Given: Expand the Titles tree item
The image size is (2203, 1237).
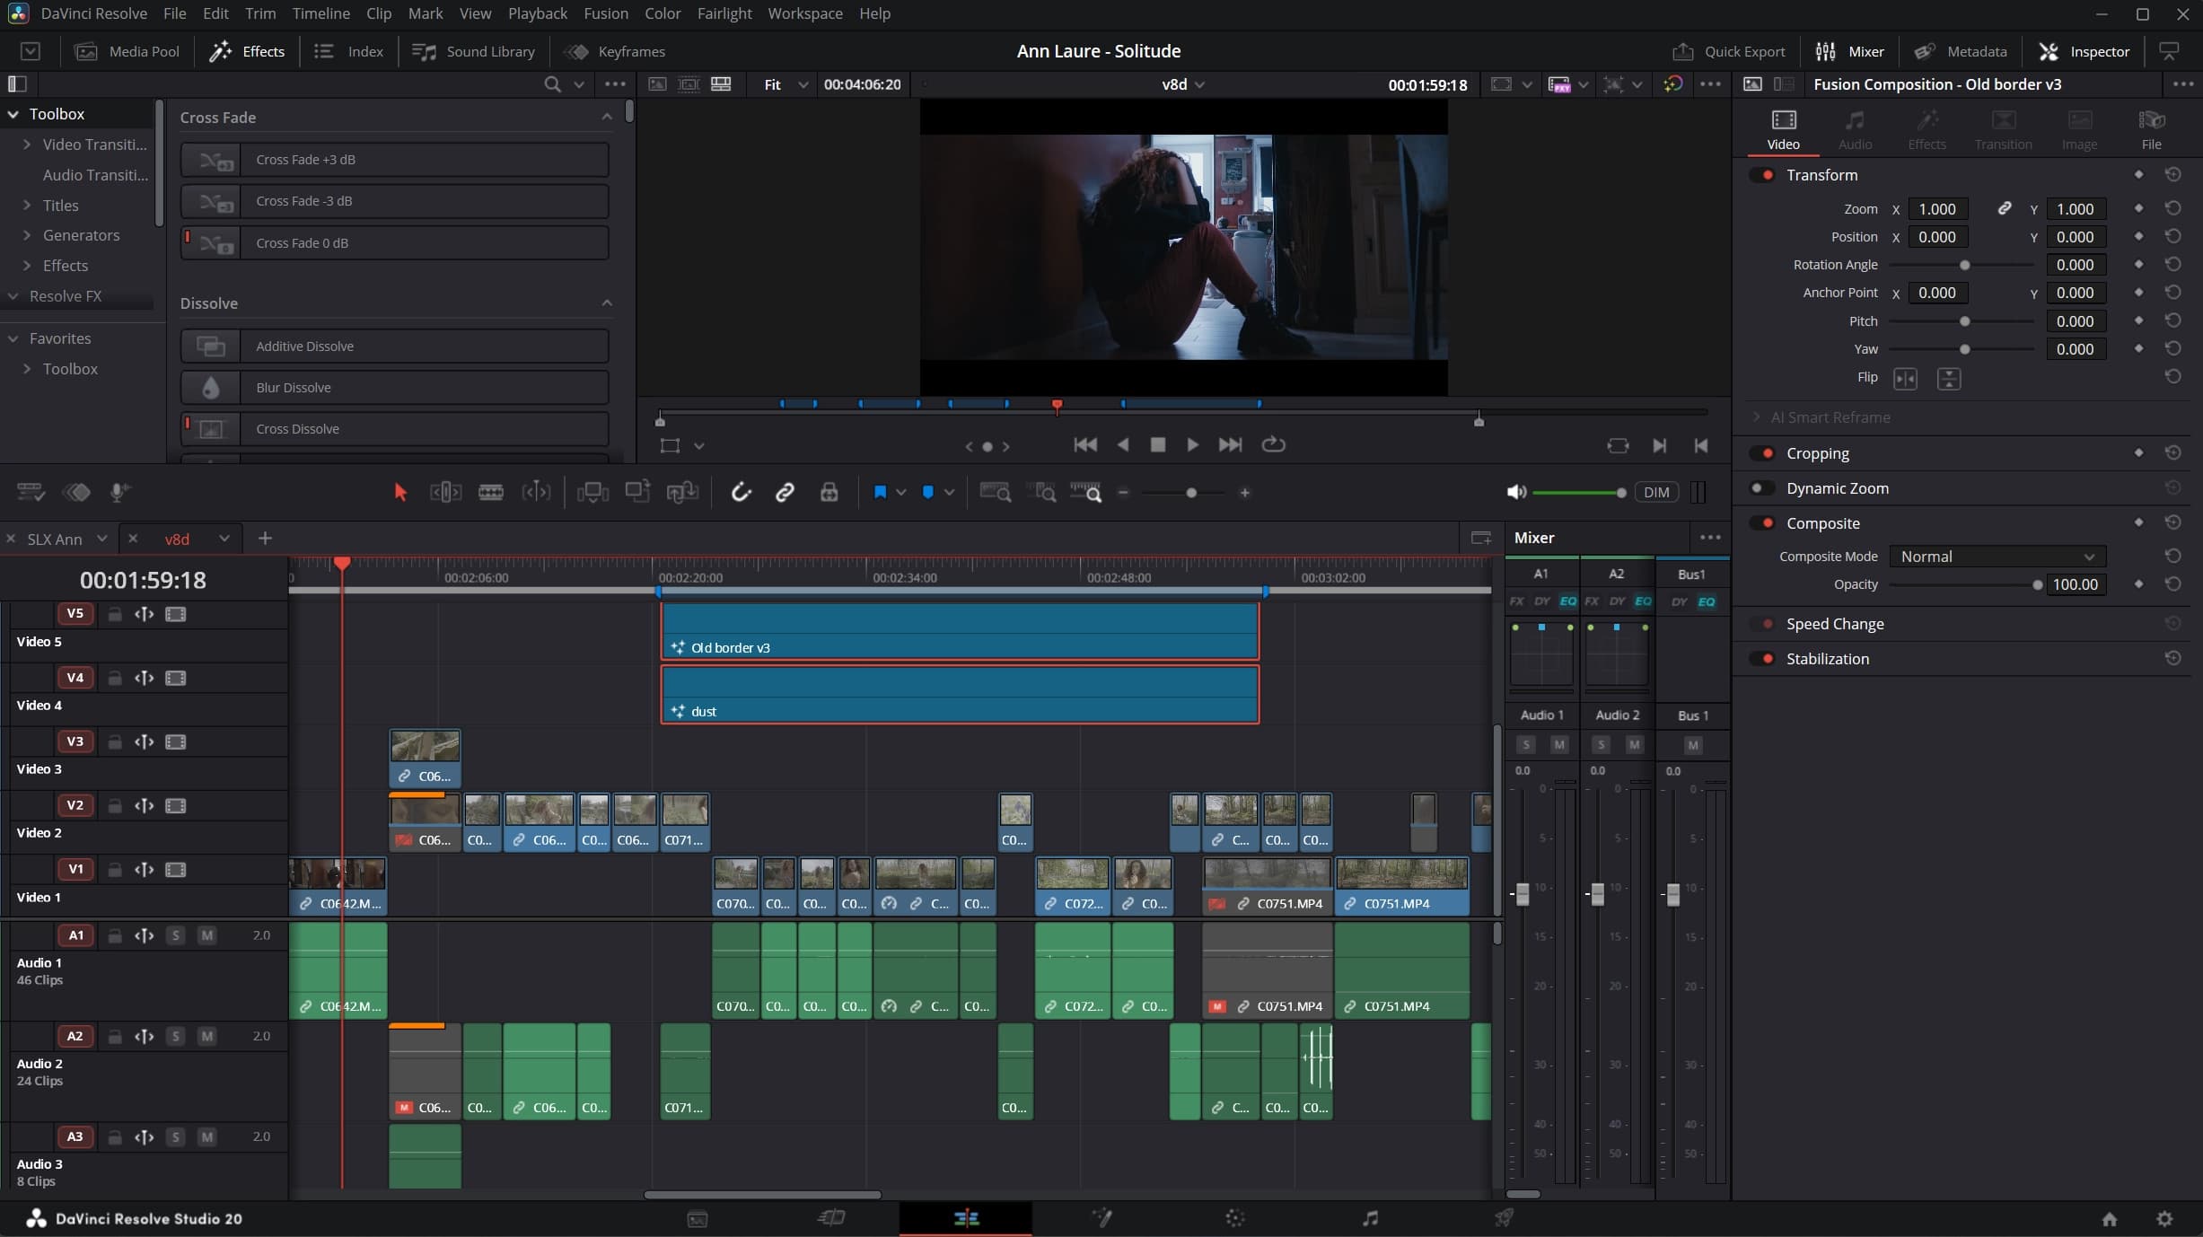Looking at the screenshot, I should (27, 206).
